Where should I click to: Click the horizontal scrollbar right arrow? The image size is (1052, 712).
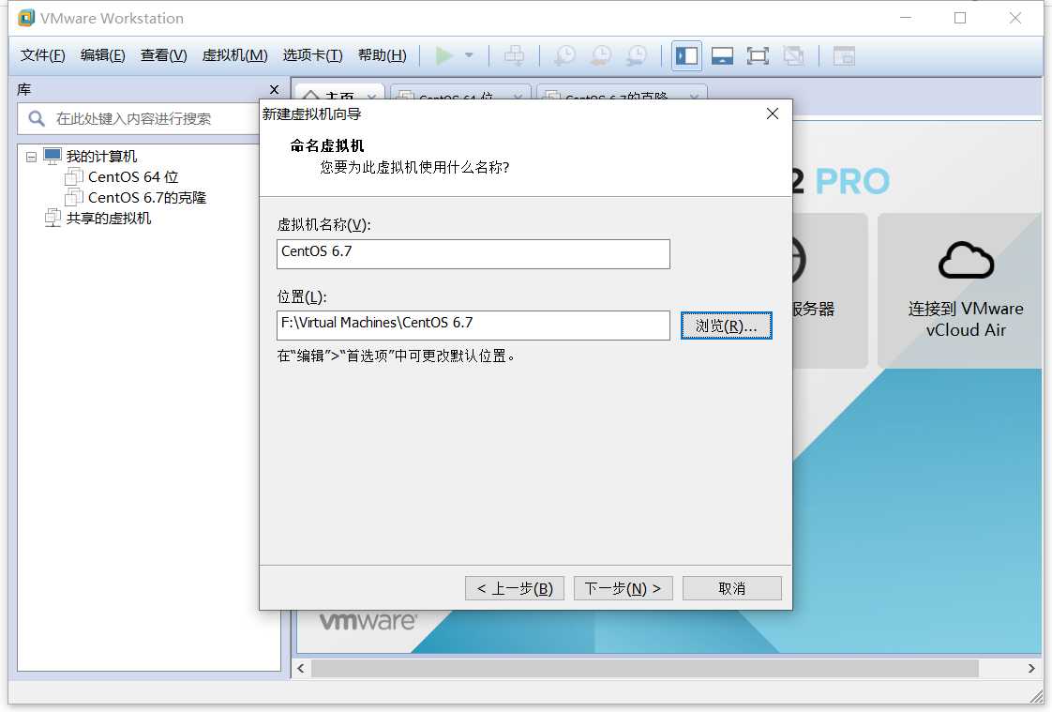(x=1031, y=669)
